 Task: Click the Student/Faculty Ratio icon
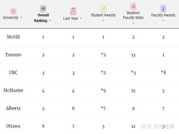click(133, 6)
